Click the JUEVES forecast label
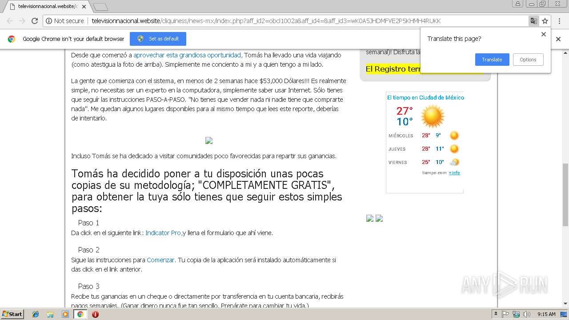569x320 pixels. 397,149
